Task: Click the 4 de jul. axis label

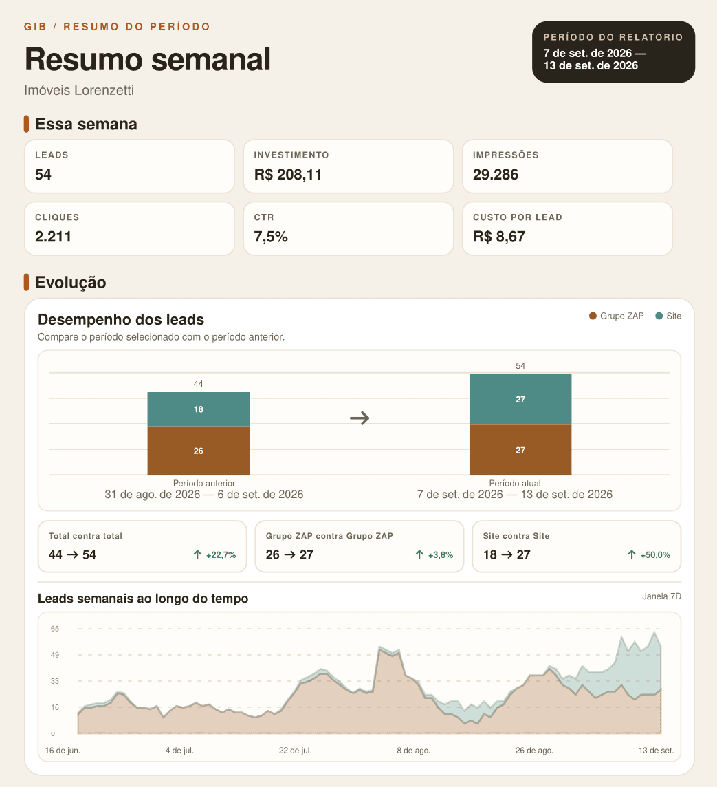Action: [179, 751]
